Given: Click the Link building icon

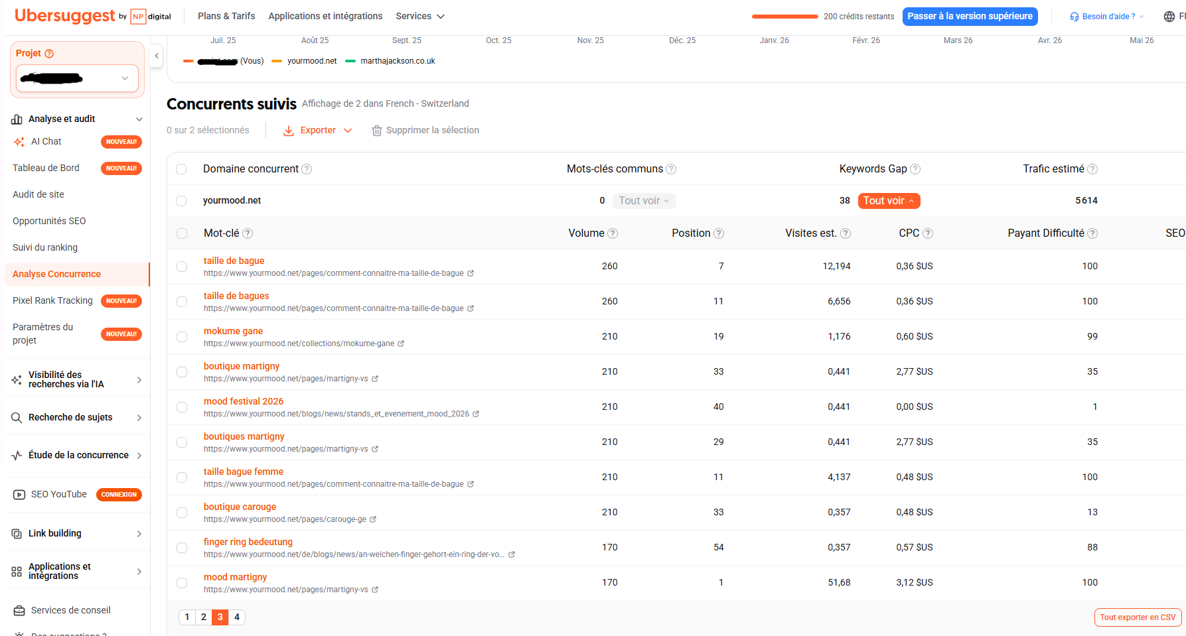Looking at the screenshot, I should click(x=17, y=534).
